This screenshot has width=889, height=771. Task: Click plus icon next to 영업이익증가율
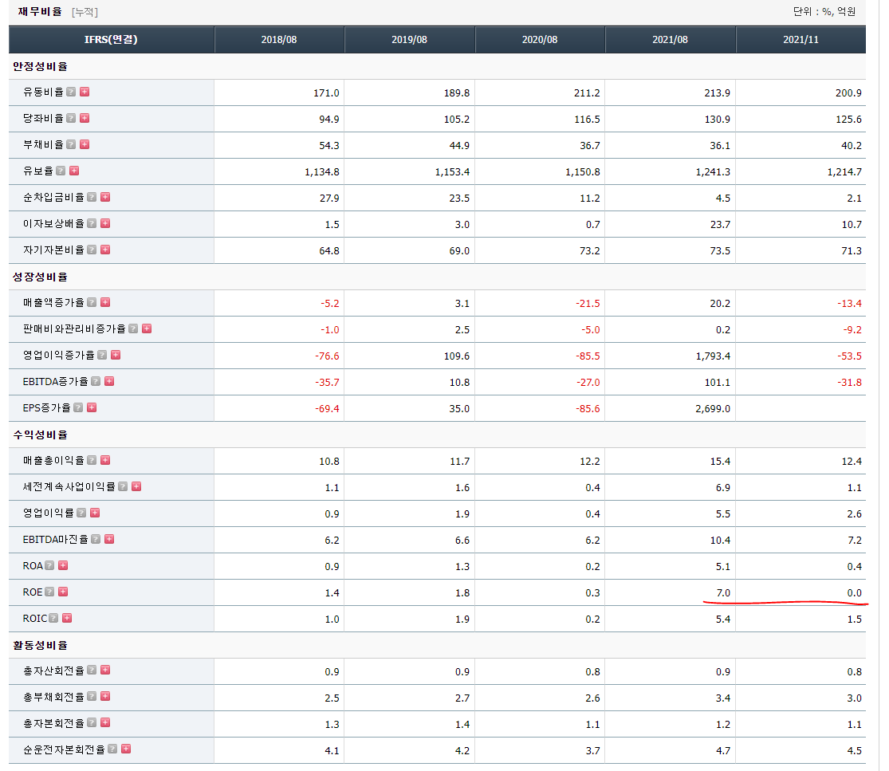pos(116,355)
